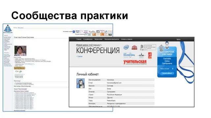Click the 'Личный кабинет' page heading
211x118 pixels.
tap(87, 74)
